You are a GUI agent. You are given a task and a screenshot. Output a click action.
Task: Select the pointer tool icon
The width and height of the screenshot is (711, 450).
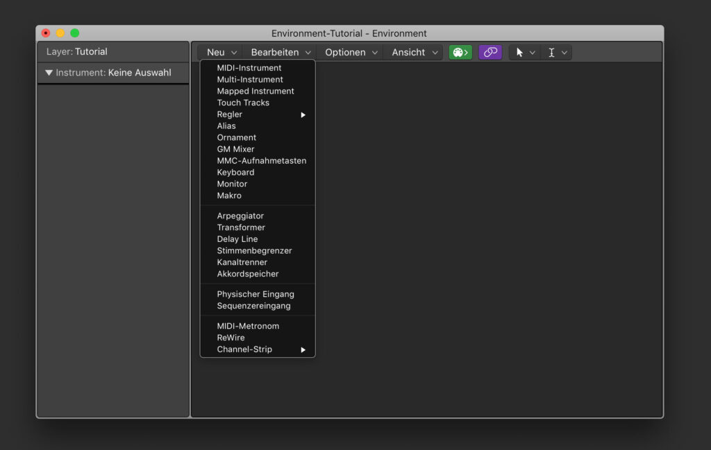click(x=519, y=53)
